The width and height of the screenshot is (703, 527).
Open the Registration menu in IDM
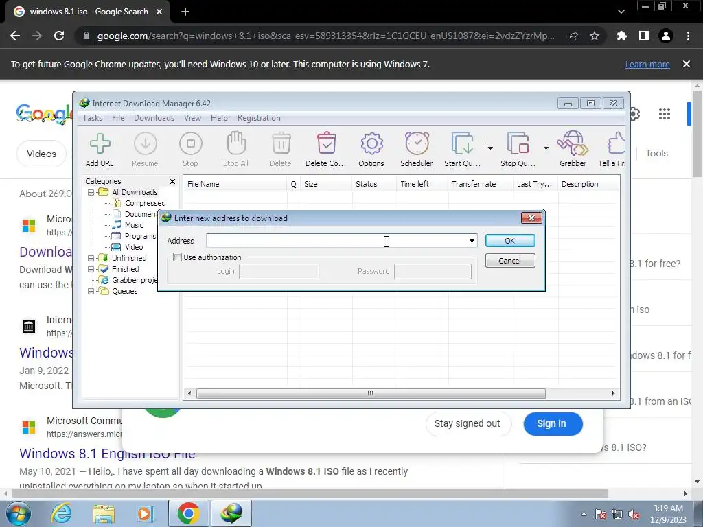(x=259, y=118)
